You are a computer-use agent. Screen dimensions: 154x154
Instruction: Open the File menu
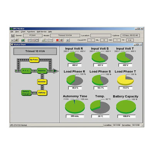12,32
